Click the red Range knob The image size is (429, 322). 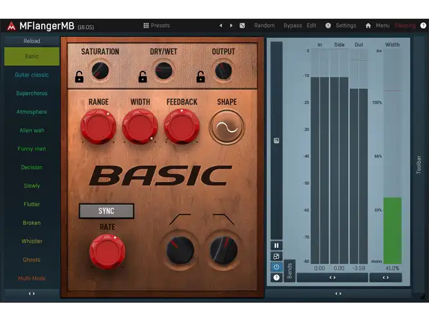[98, 127]
